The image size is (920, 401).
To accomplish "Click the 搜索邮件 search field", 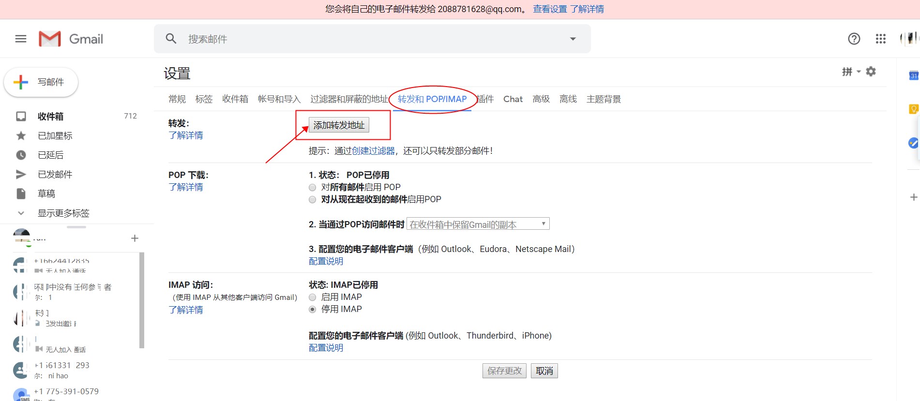I will (372, 39).
